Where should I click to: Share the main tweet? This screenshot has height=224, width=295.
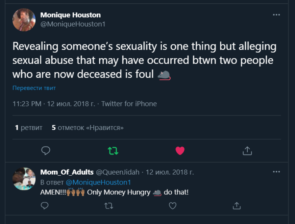pos(247,151)
